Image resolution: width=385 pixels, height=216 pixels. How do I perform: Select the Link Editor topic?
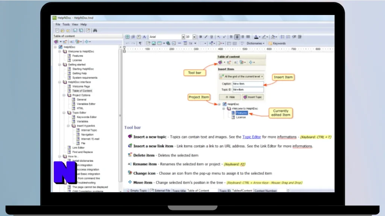(x=78, y=148)
